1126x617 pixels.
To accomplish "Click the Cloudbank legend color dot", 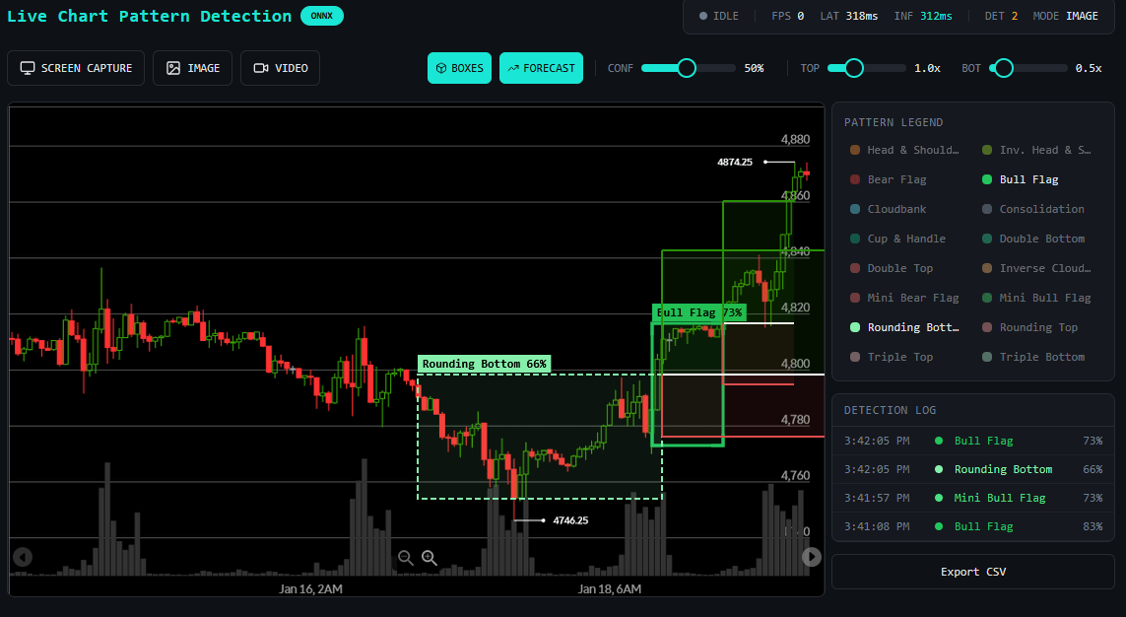I will coord(855,209).
